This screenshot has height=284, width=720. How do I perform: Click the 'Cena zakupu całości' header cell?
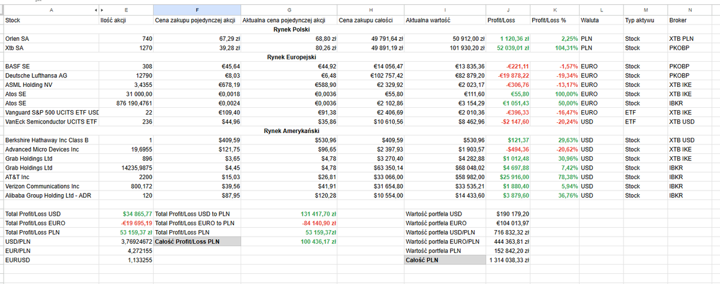pyautogui.click(x=371, y=20)
